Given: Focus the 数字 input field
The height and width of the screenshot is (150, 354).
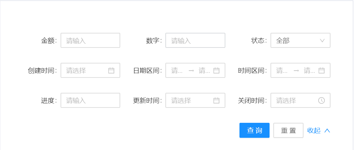Looking at the screenshot, I should tap(195, 41).
